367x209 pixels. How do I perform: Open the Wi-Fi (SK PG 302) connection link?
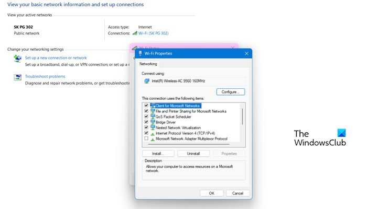(153, 33)
